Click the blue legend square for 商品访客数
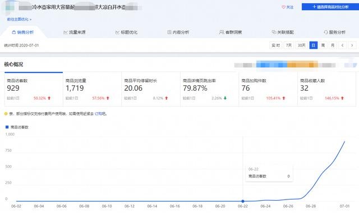This screenshot has height=213, width=359. click(x=7, y=127)
